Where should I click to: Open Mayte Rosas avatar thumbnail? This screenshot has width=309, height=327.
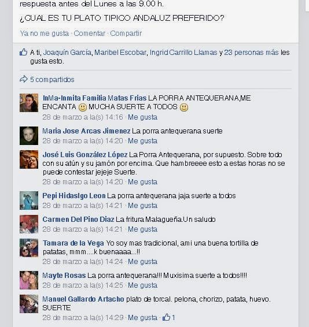click(29, 280)
